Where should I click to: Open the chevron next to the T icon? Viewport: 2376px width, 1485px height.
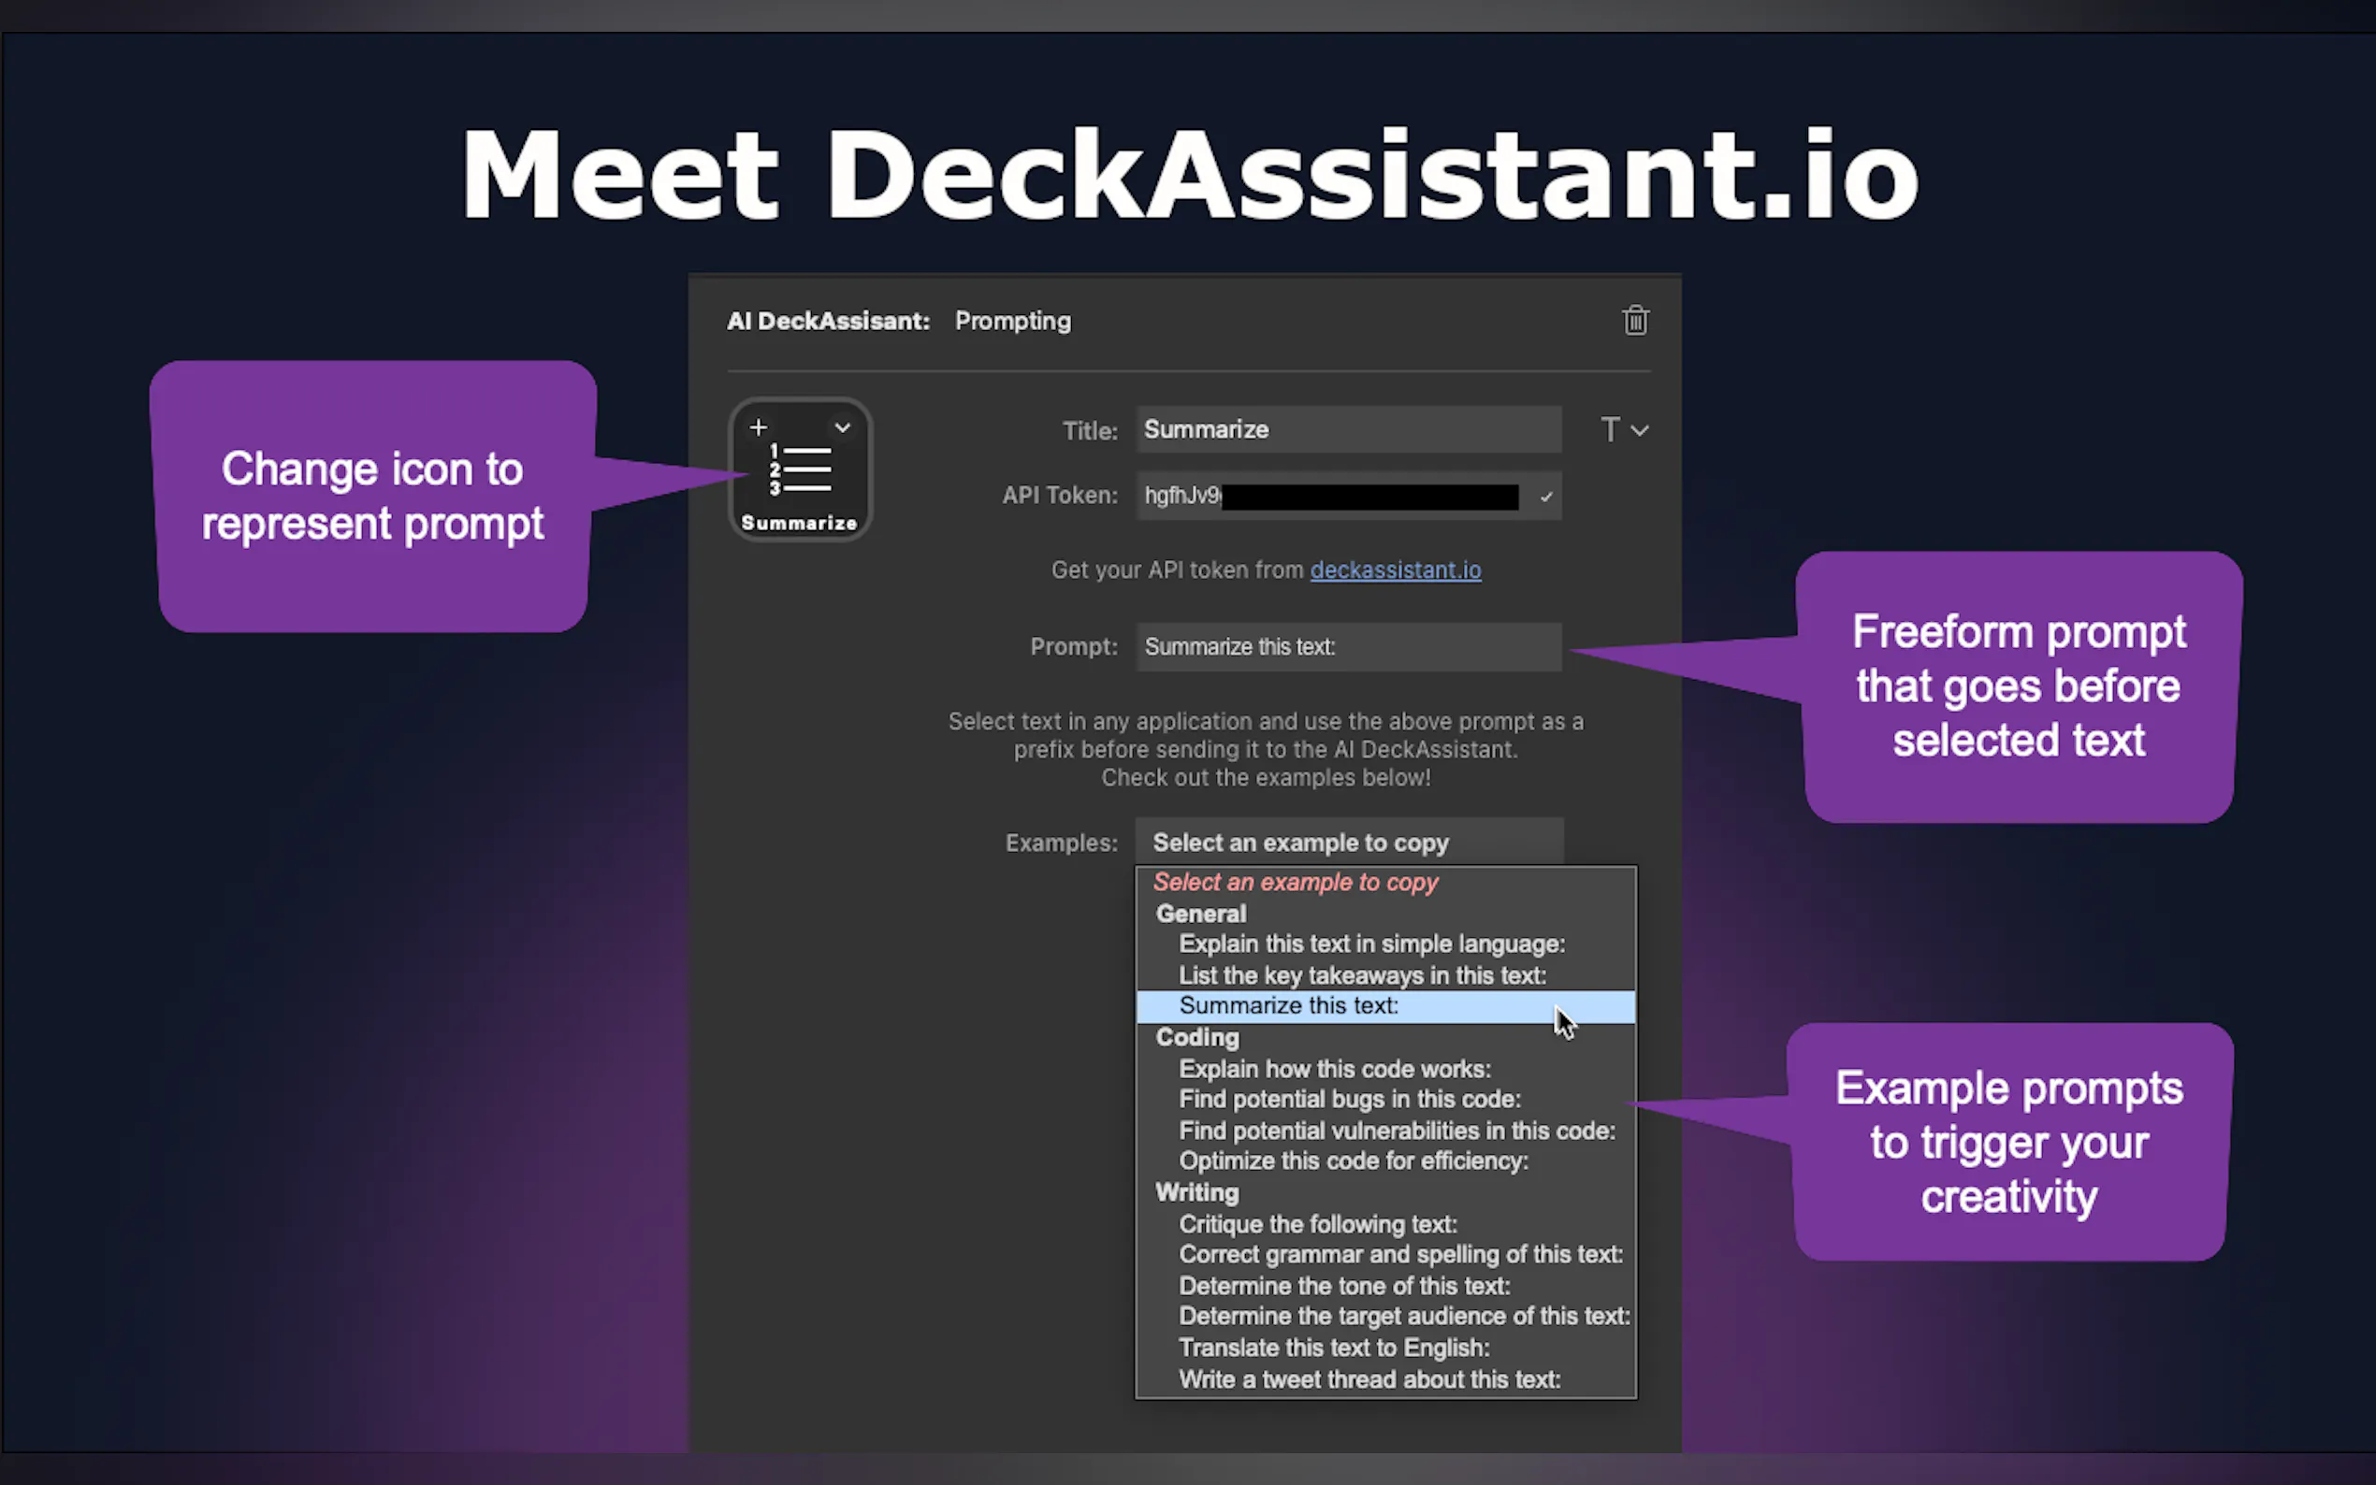click(x=1638, y=430)
